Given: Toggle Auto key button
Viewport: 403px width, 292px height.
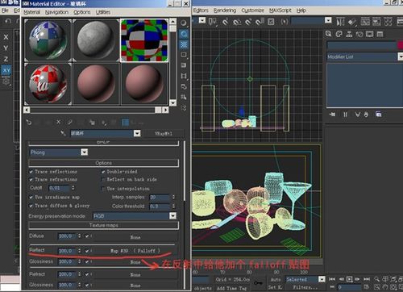Looking at the screenshot, I should (x=276, y=280).
